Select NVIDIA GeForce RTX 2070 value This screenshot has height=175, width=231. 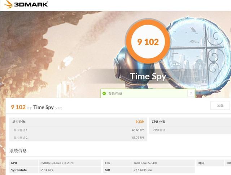click(x=57, y=163)
